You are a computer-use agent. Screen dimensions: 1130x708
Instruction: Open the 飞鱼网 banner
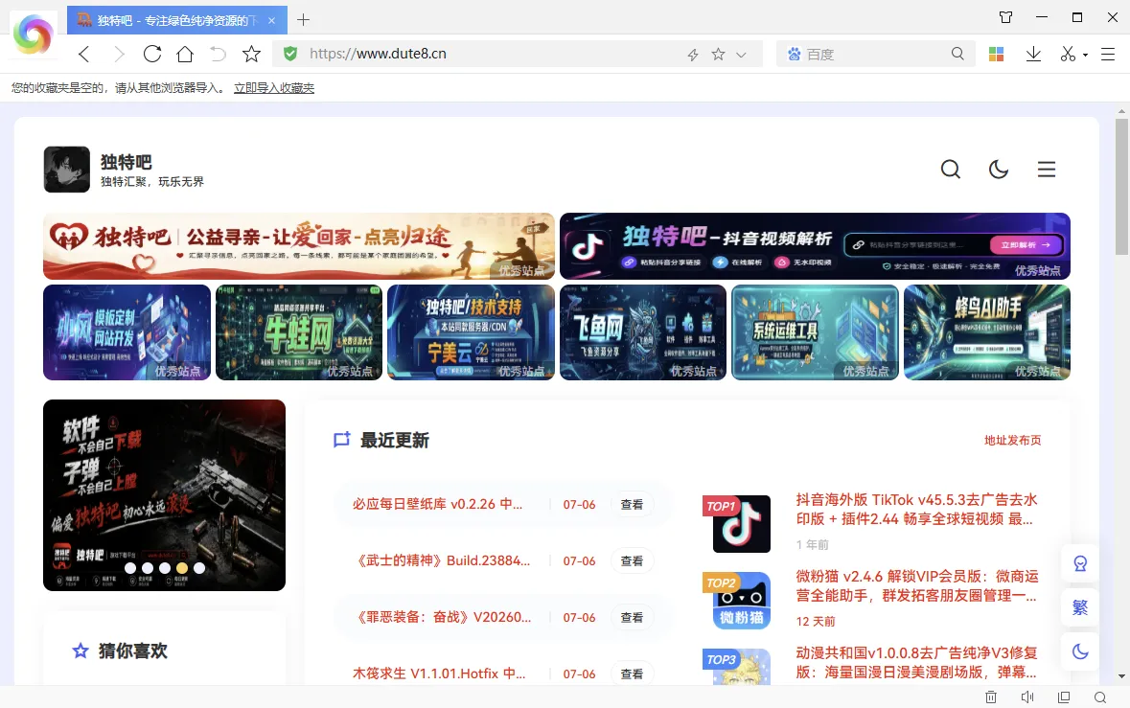pos(643,332)
